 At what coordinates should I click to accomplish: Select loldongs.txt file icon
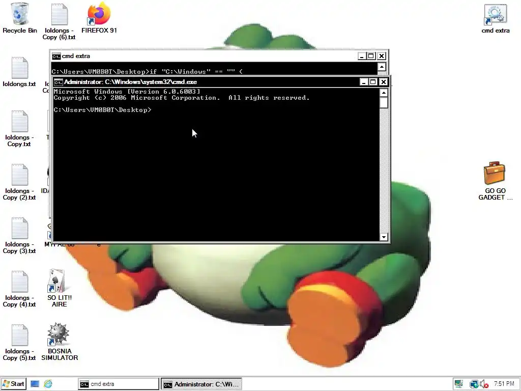19,72
